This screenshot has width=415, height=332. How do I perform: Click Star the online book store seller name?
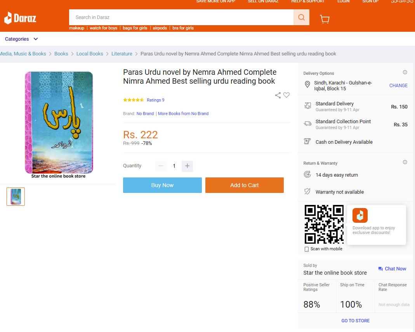point(335,273)
